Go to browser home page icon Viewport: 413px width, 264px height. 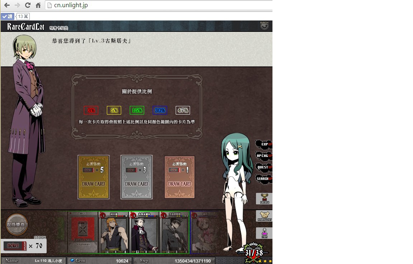[38, 5]
